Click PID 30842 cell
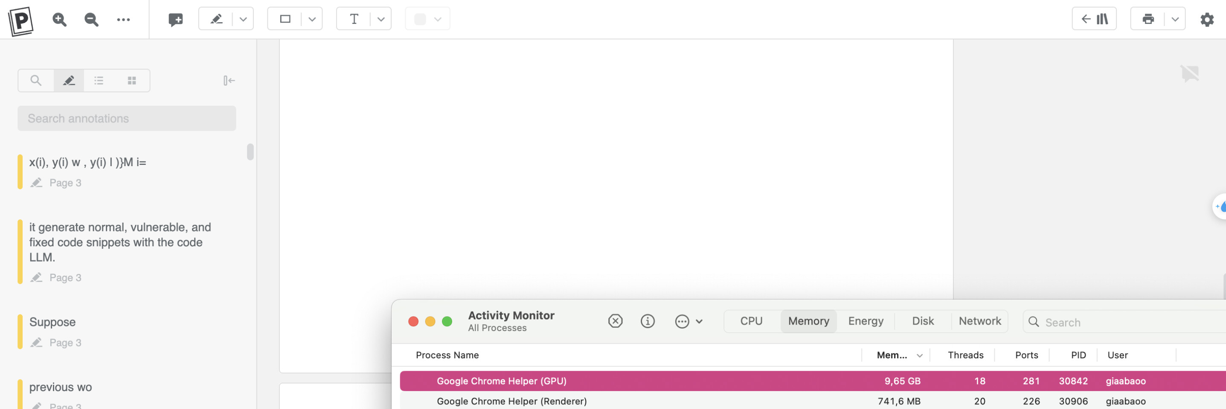This screenshot has width=1226, height=409. (x=1073, y=381)
